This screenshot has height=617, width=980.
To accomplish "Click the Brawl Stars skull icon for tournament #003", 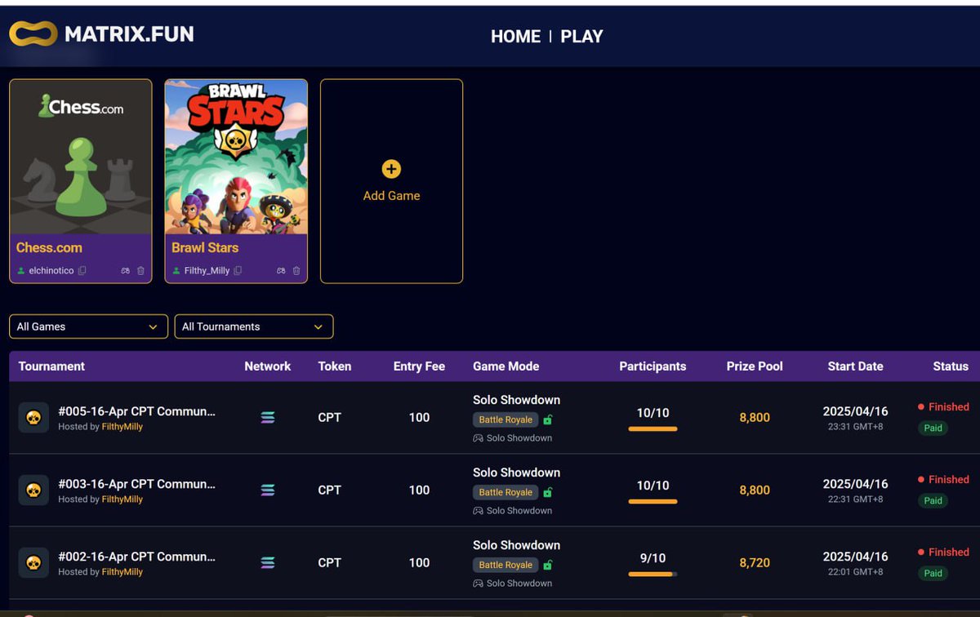I will [33, 490].
